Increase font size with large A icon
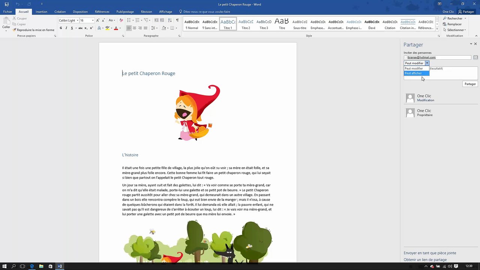The image size is (480, 270). click(97, 20)
